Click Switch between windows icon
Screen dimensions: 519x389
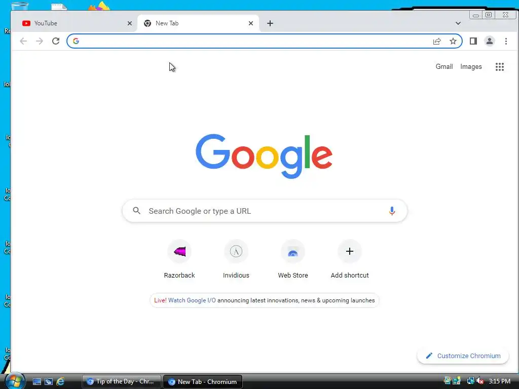point(49,382)
